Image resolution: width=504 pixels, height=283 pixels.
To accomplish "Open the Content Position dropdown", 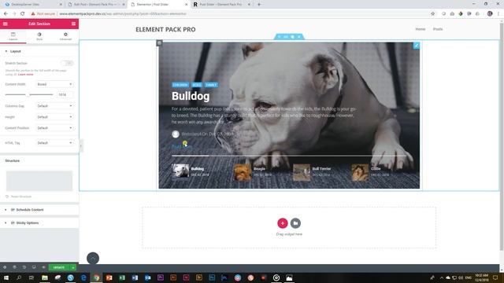I will click(54, 128).
